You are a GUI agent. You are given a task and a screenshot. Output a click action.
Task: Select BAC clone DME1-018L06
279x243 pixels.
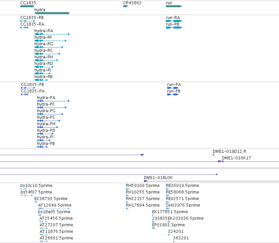[x=158, y=178]
